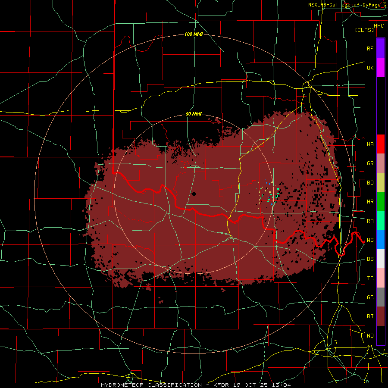This screenshot has height=388, width=388.
Task: Click the 100 NMI range ring label
Action: point(194,34)
